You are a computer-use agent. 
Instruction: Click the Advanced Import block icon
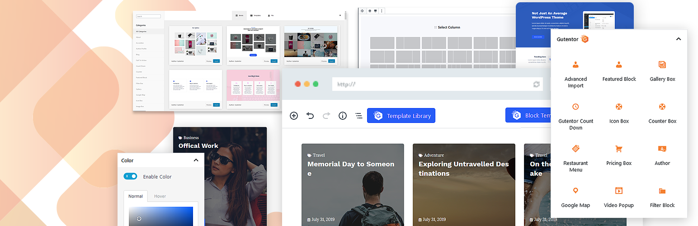(575, 65)
